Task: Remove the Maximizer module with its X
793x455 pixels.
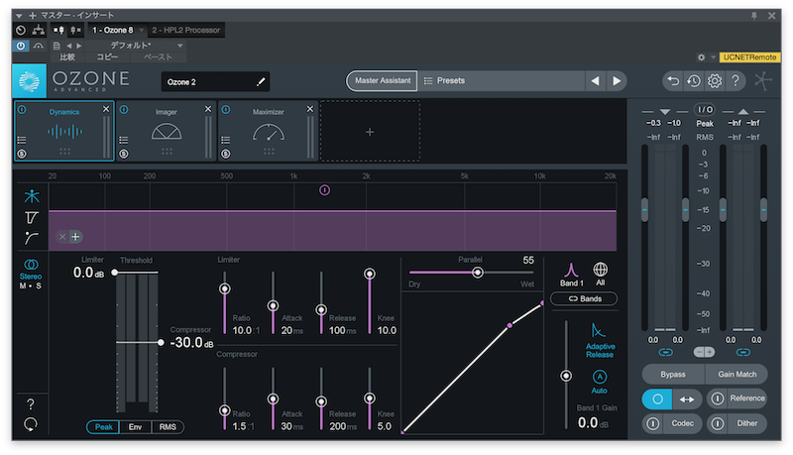Action: pyautogui.click(x=310, y=109)
